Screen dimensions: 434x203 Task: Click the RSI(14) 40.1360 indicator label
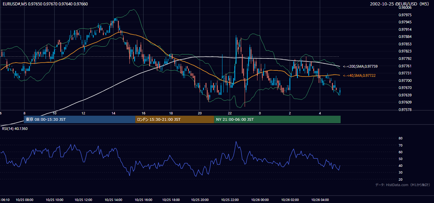[15, 129]
